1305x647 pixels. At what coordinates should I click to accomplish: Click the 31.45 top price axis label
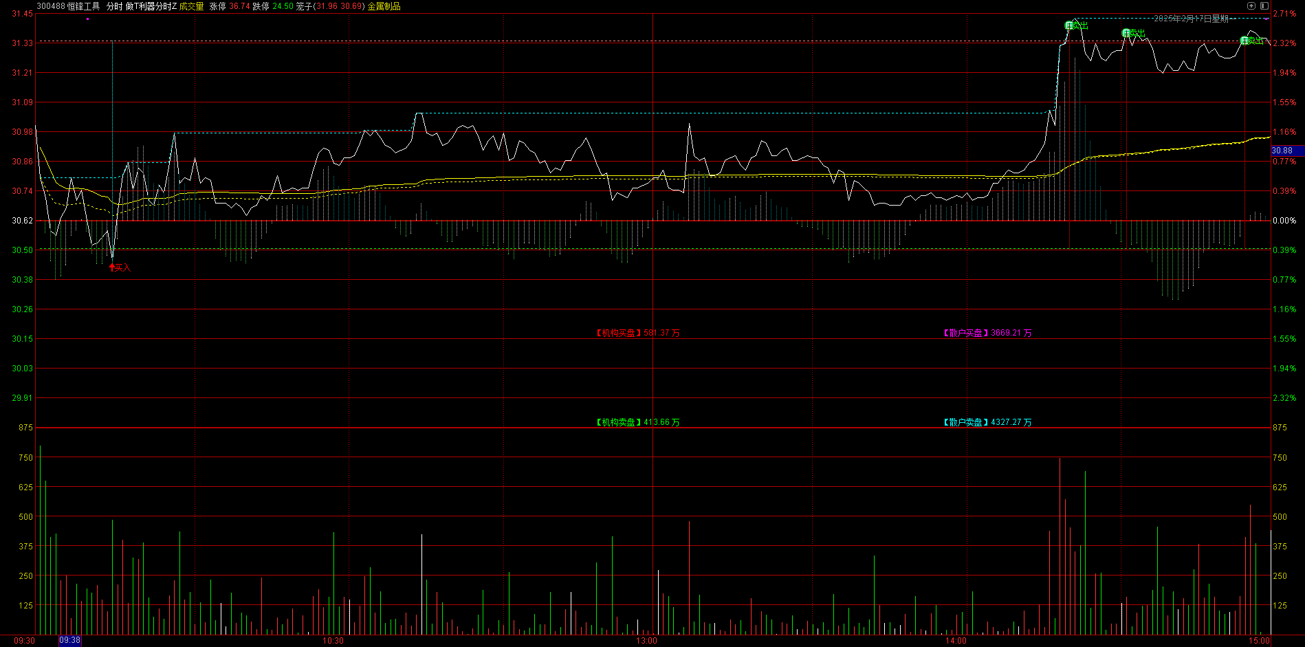22,14
